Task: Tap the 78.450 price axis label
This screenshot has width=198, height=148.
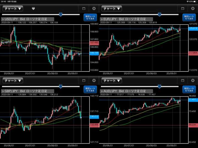Action: pyautogui.click(x=193, y=96)
